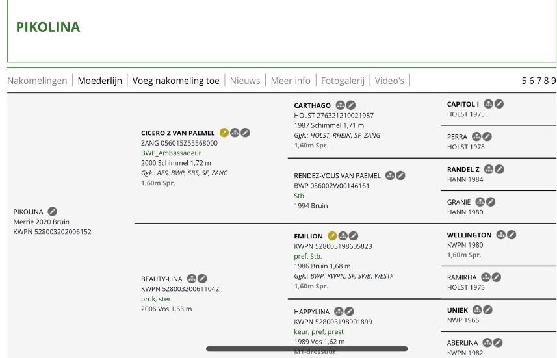Go to the Meer info tab
This screenshot has width=557, height=358.
[291, 81]
